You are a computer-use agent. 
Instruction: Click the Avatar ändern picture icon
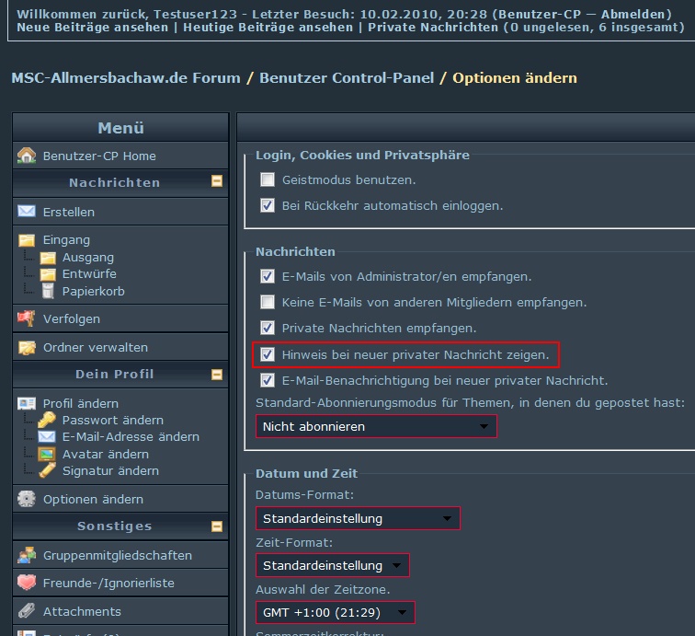(x=48, y=454)
